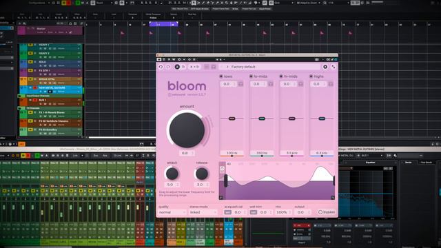441x248 pixels.
Task: Click the first marker flag on marker track
Action: coord(123,33)
